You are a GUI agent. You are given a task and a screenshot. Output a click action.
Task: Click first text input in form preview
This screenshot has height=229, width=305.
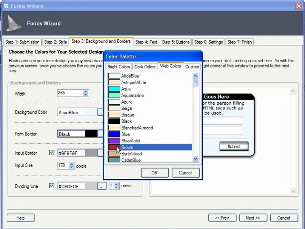(x=223, y=121)
